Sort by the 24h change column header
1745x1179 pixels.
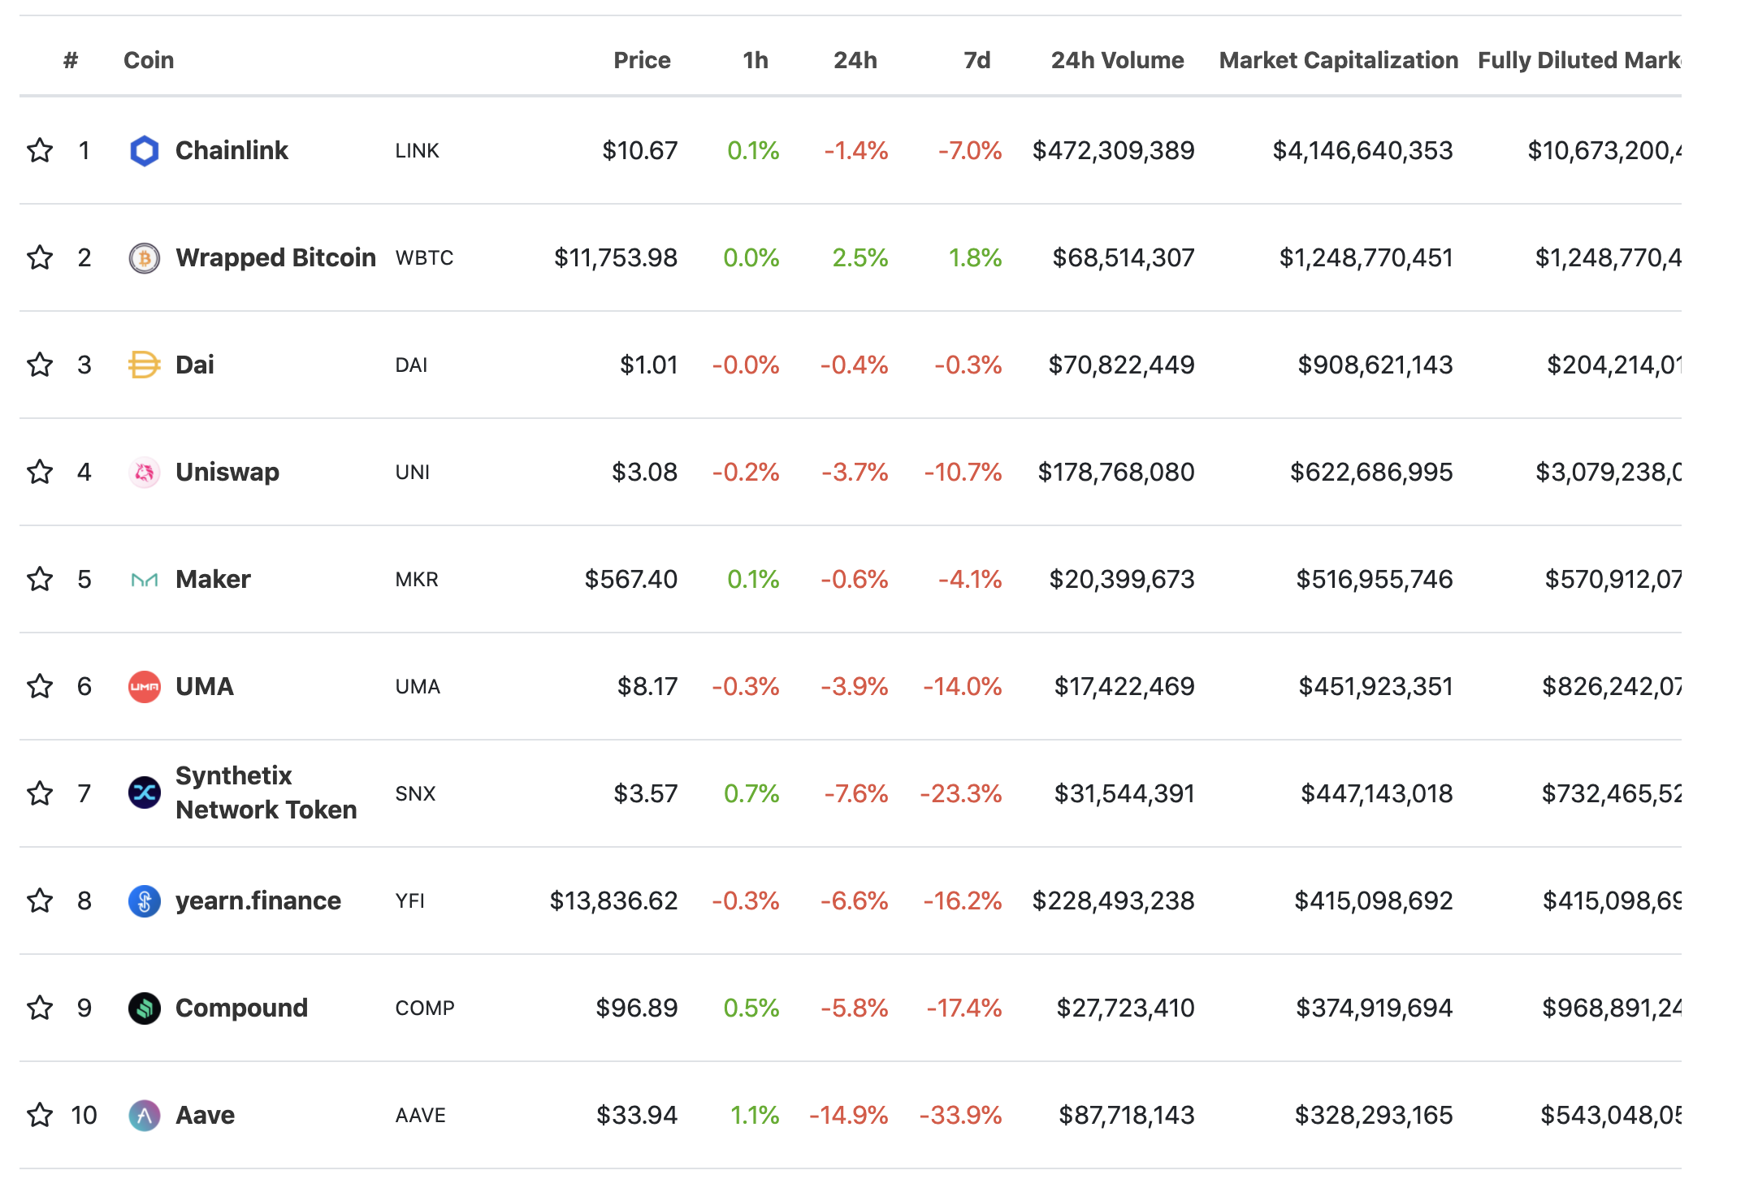click(855, 60)
